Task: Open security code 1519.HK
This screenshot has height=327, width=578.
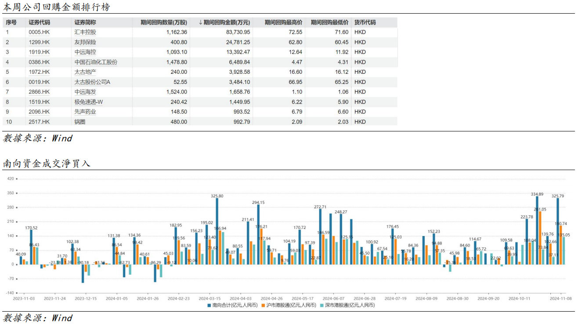Action: 39,102
